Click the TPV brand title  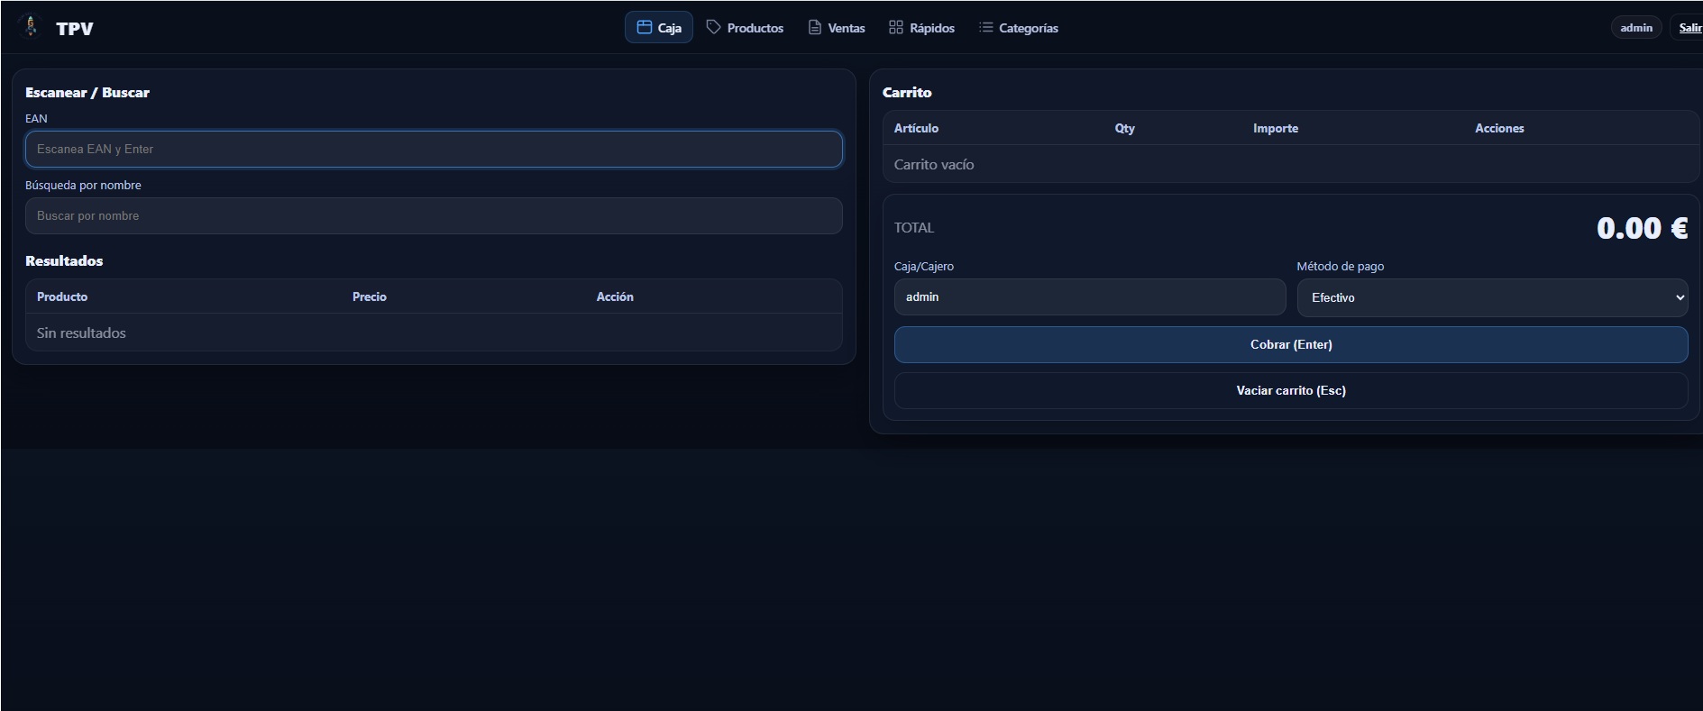tap(75, 29)
